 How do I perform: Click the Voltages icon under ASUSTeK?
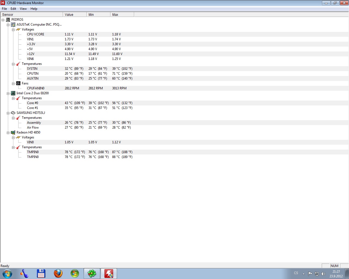point(18,29)
